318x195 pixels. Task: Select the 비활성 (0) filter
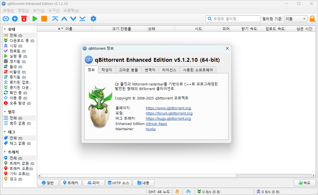pyautogui.click(x=19, y=72)
